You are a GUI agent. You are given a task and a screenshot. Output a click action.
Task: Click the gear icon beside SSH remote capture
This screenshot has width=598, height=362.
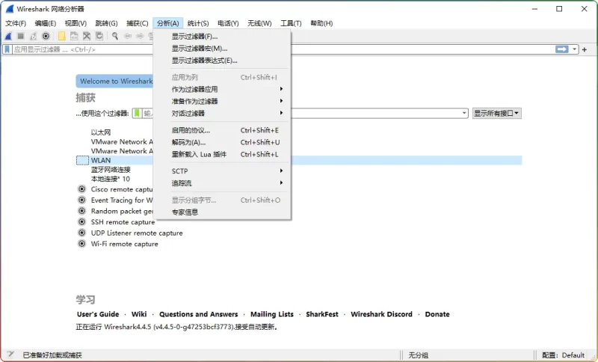click(x=81, y=221)
